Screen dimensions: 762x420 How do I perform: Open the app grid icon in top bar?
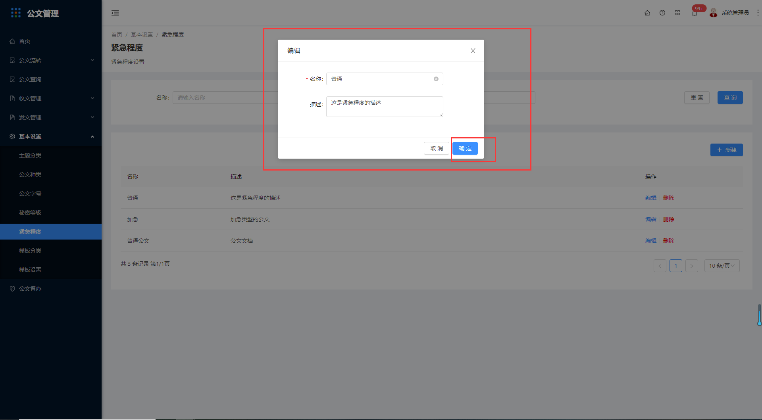point(677,13)
